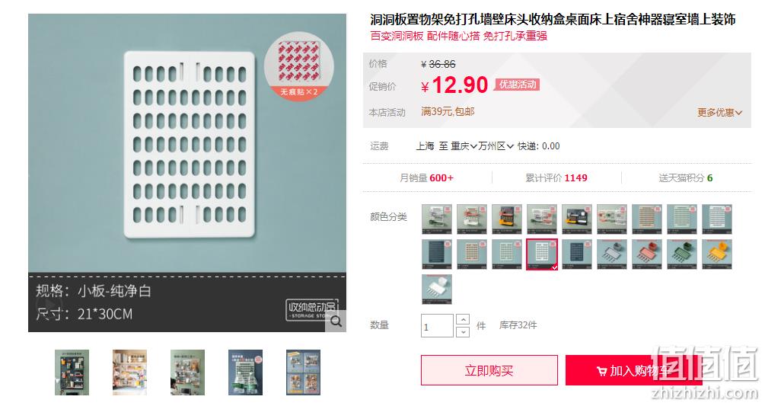Decrease quantity with the down arrow
This screenshot has width=765, height=406.
[463, 332]
